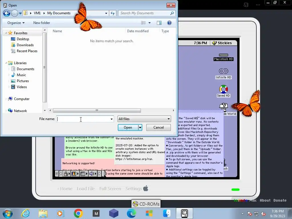Click the blue Help icon
This screenshot has width=292, height=219.
tap(169, 23)
